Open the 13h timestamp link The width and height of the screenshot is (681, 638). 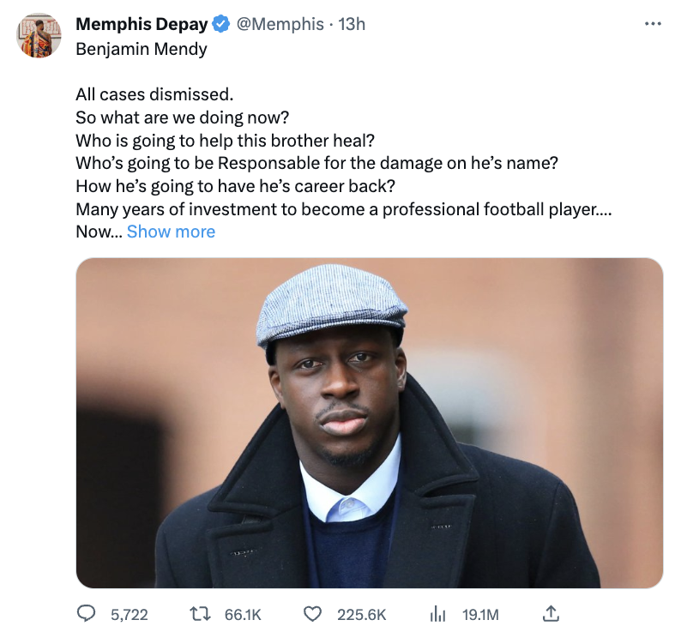coord(352,24)
